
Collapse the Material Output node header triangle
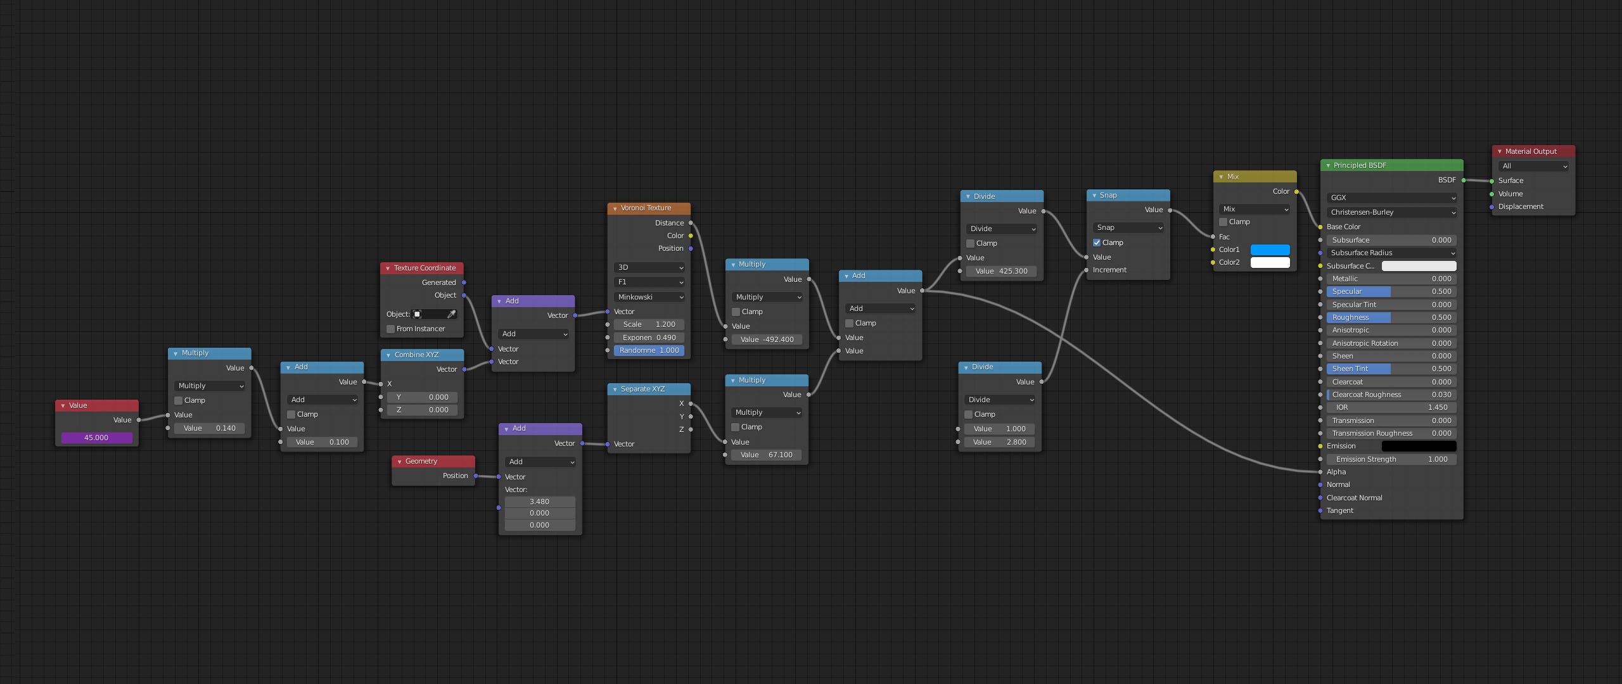(1500, 151)
